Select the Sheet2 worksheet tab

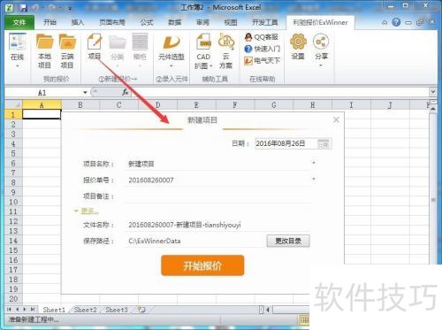(85, 310)
